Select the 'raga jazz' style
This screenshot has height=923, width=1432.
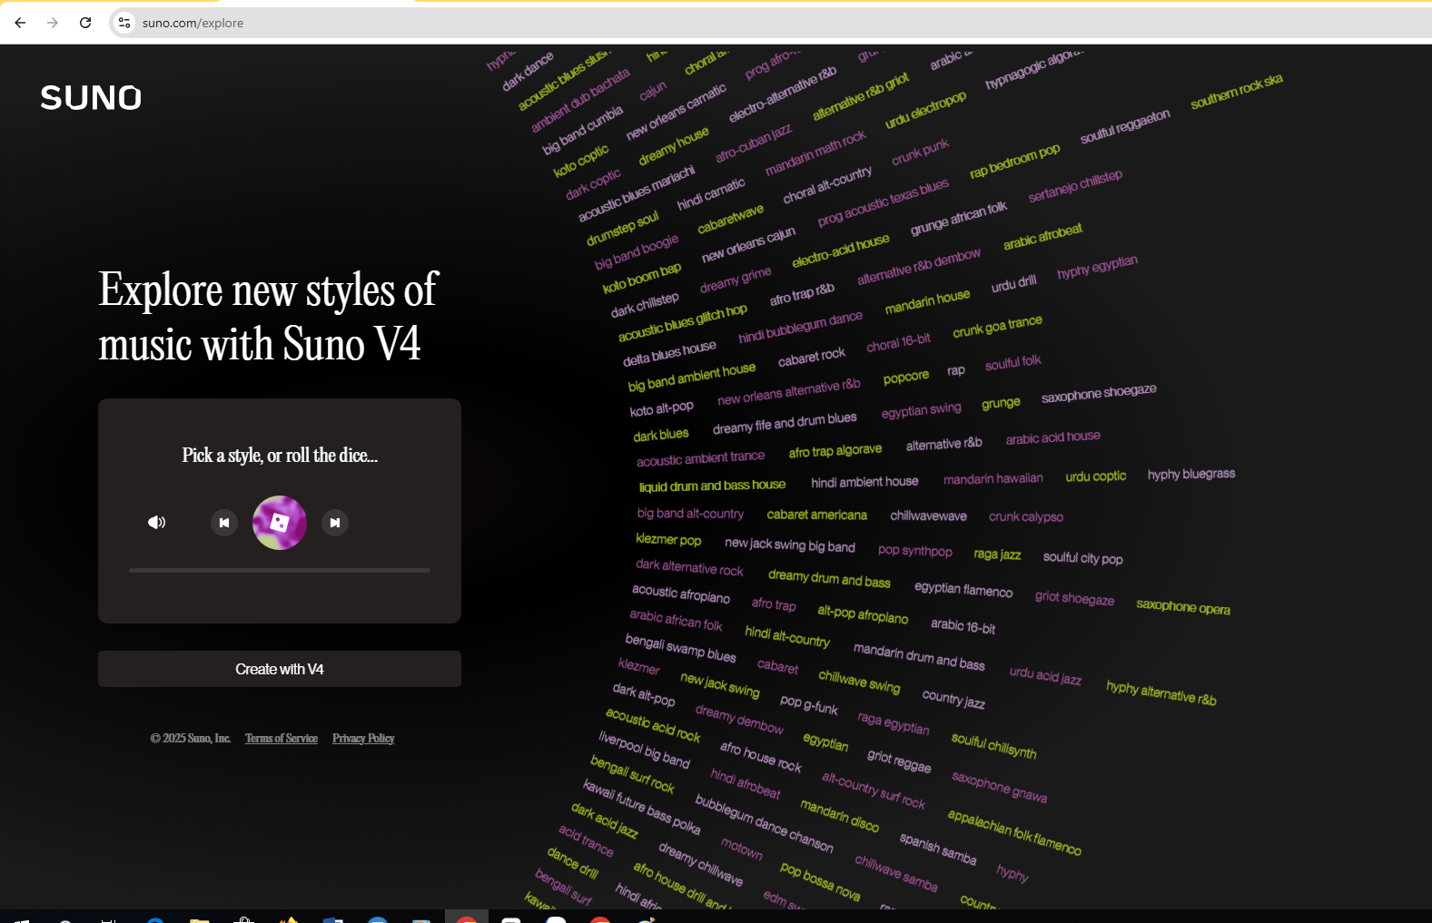[x=997, y=554]
